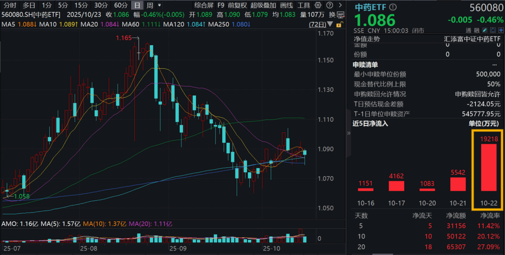Screen dimensions: 505x255
Task: Click the 最小申赎单位份额 value 500,000
Action: tap(488, 74)
